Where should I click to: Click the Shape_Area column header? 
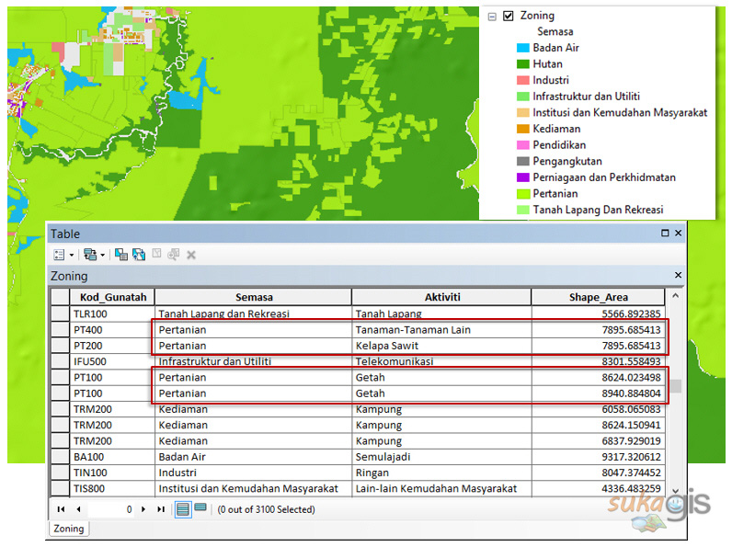[x=598, y=297]
